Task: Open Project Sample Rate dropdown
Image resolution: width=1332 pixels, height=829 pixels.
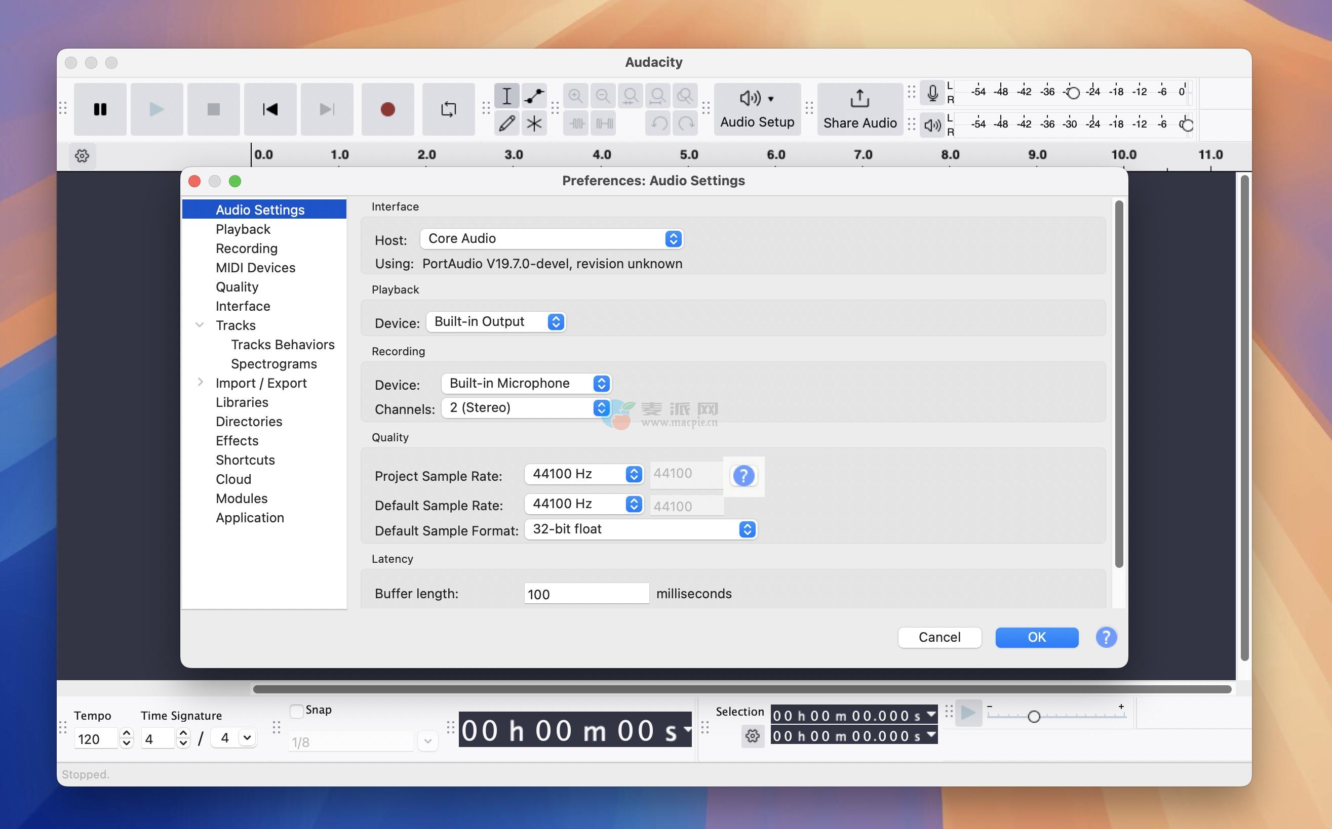Action: (x=584, y=474)
